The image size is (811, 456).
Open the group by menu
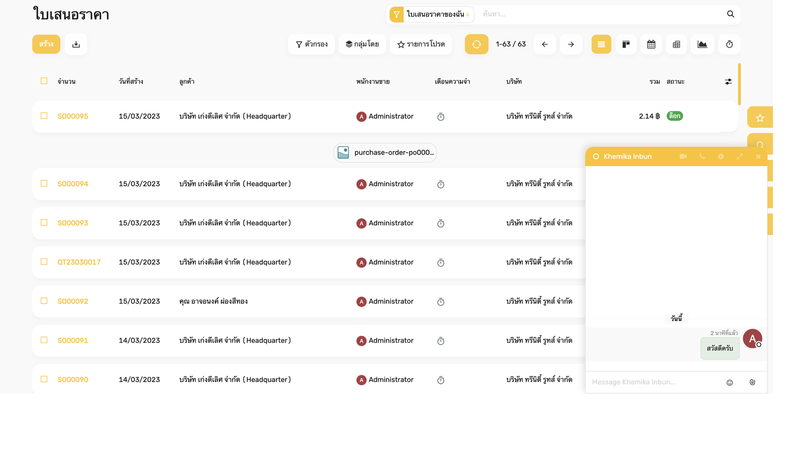click(362, 44)
